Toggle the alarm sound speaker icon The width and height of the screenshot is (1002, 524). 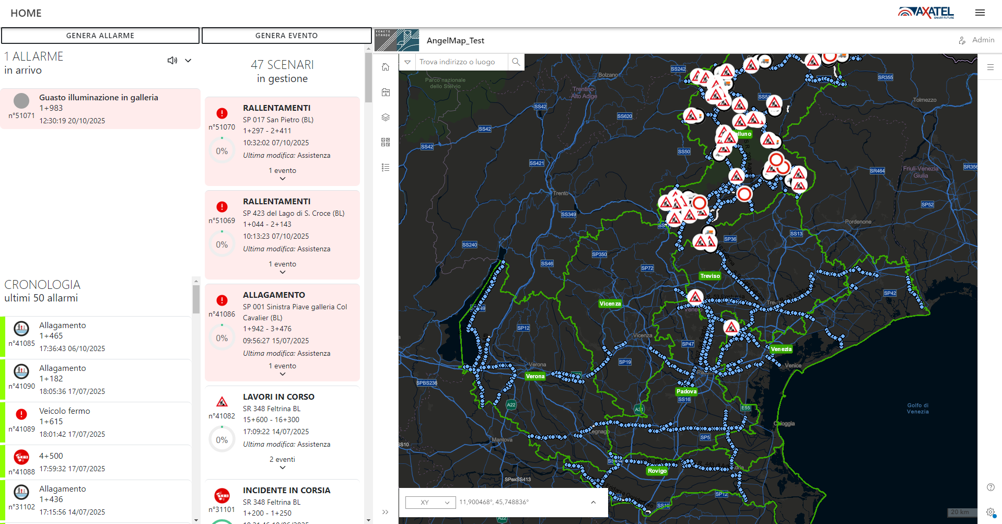(172, 61)
